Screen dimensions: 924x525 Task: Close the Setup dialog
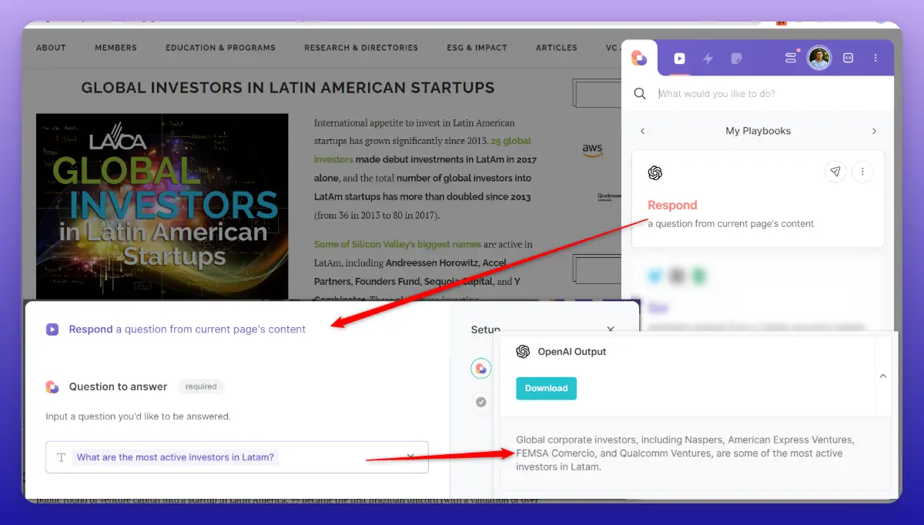[611, 329]
